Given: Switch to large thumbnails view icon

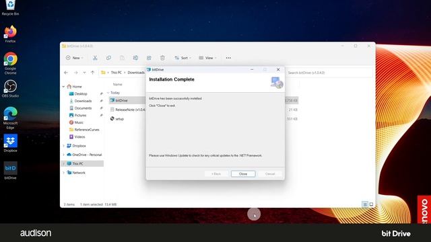Looking at the screenshot, I should pyautogui.click(x=371, y=204).
